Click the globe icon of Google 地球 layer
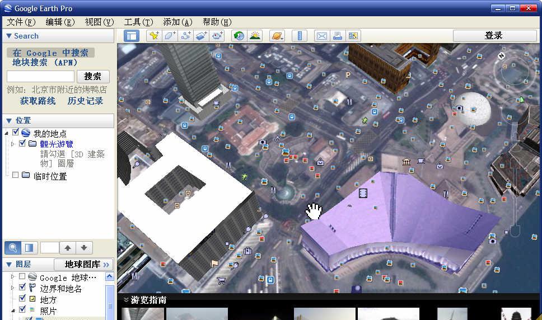The image size is (542, 320). (32, 276)
